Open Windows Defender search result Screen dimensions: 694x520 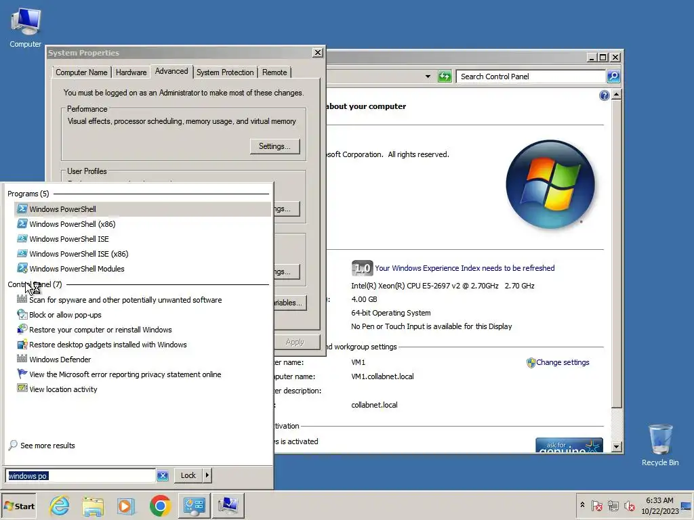coord(142,360)
